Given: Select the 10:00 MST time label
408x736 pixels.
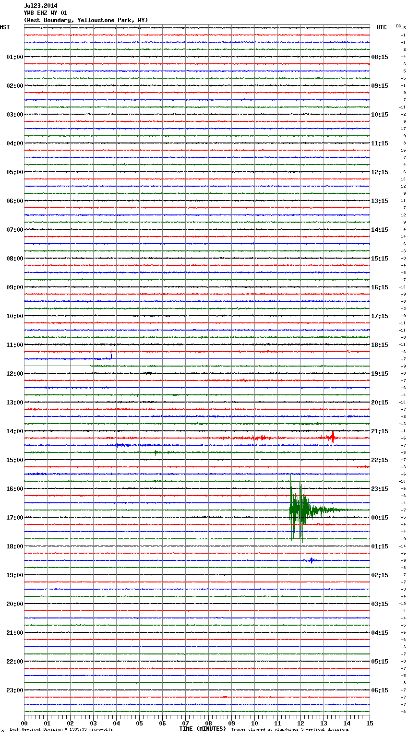Looking at the screenshot, I should (15, 316).
